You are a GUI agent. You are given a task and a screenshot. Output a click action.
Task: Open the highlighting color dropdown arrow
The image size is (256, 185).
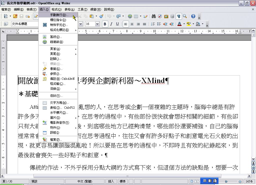click(193, 24)
